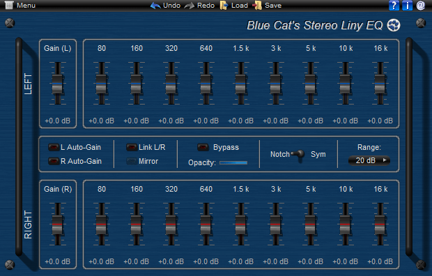Viewport: 432px width, 276px height.
Task: Click the Save label
Action: pyautogui.click(x=273, y=6)
